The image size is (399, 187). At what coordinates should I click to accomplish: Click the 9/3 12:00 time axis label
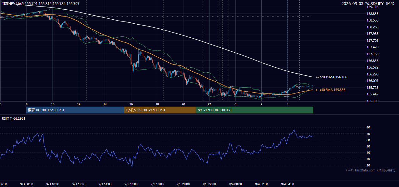[79, 184]
